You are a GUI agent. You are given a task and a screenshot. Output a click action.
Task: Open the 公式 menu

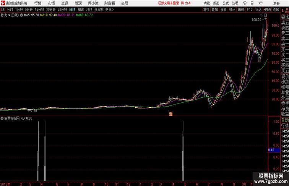click(226, 3)
